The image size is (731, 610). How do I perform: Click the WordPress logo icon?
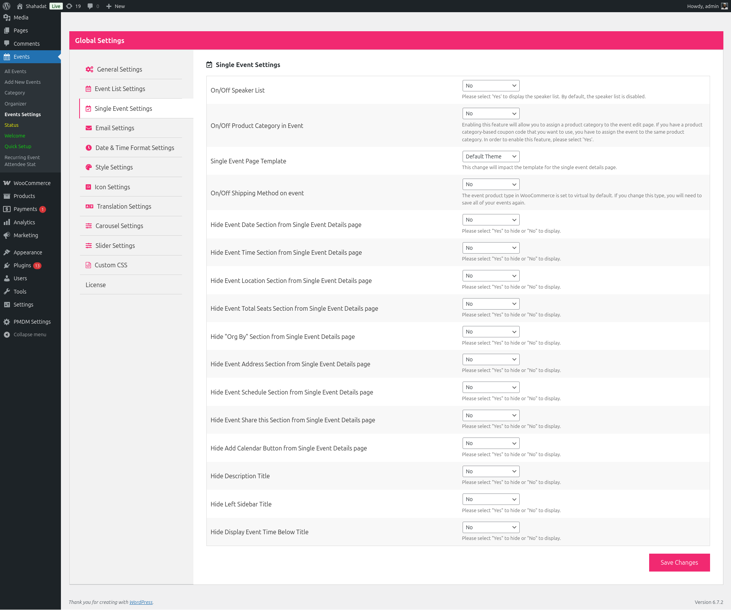[x=6, y=6]
